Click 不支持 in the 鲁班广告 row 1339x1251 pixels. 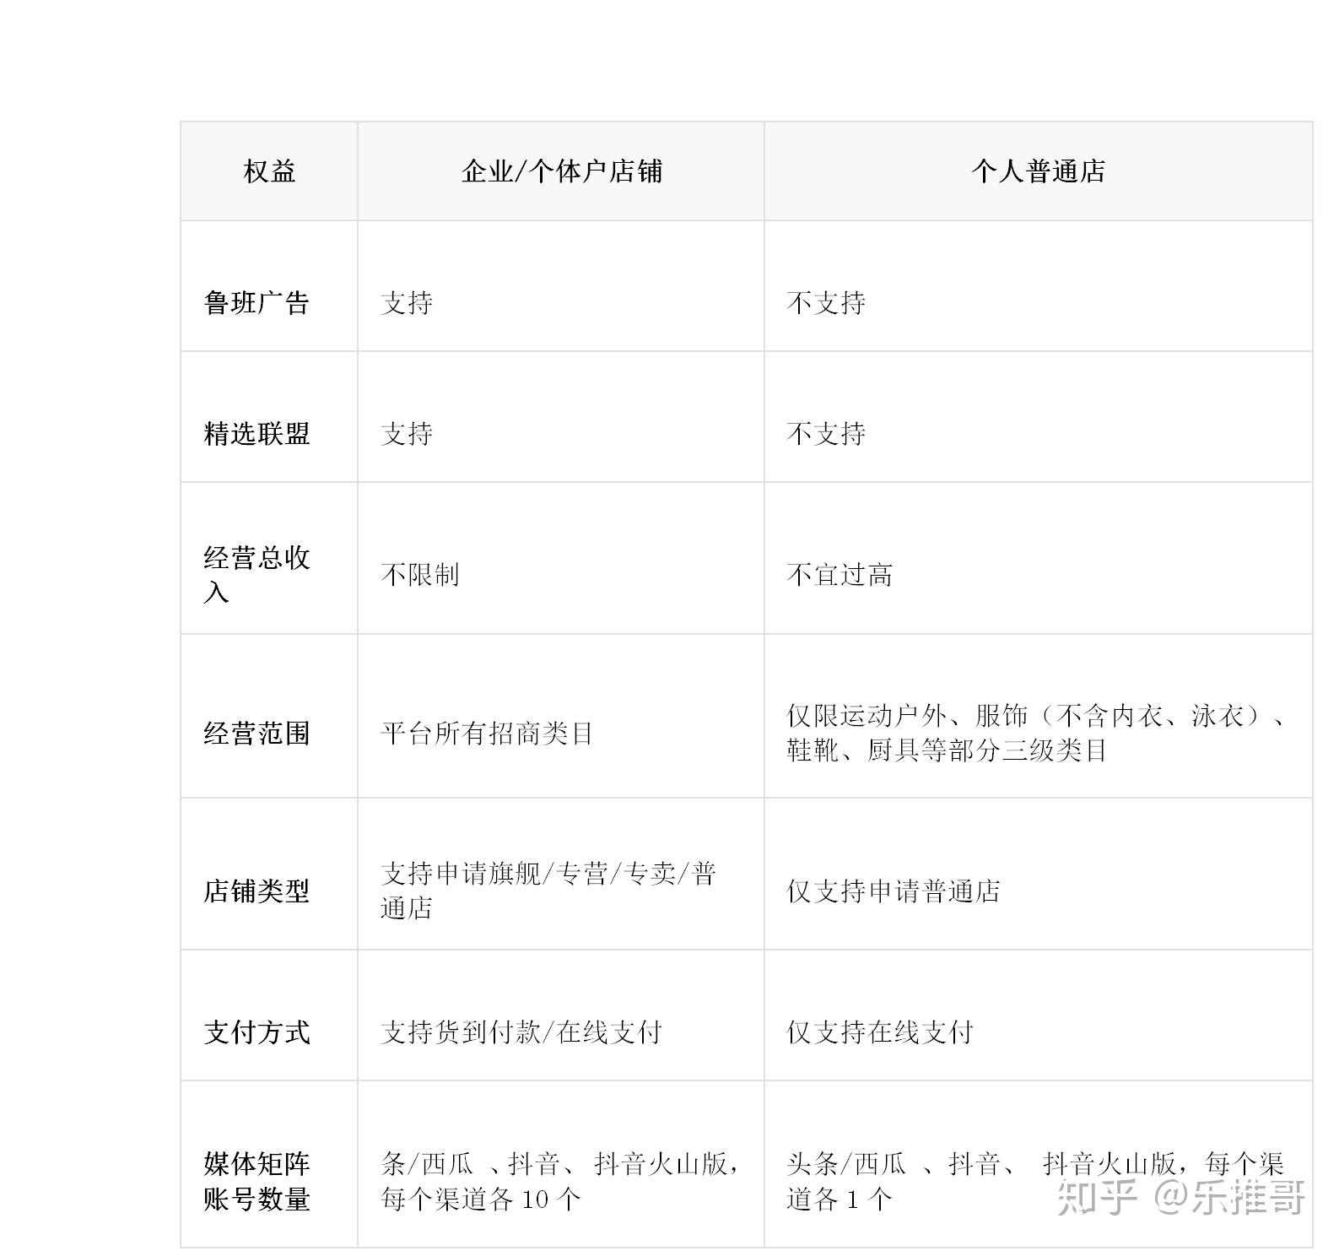click(826, 303)
